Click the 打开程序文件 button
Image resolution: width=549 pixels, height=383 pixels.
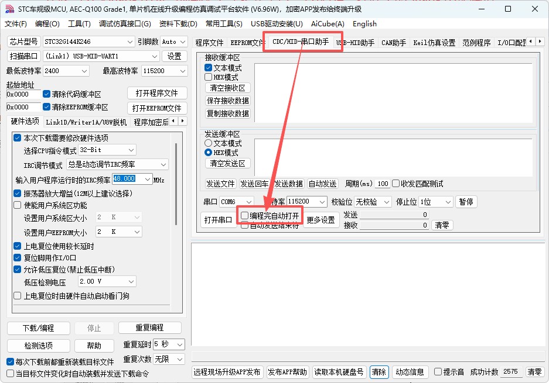(x=157, y=94)
